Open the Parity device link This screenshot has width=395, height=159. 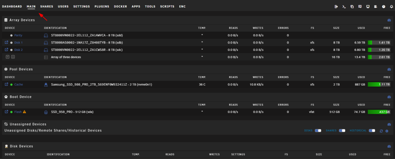coord(19,36)
